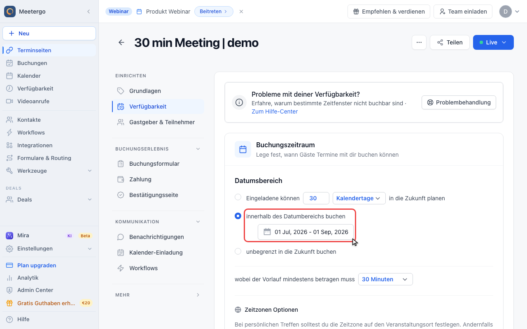
Task: Select the Eingeladene können radio option
Action: pyautogui.click(x=238, y=197)
